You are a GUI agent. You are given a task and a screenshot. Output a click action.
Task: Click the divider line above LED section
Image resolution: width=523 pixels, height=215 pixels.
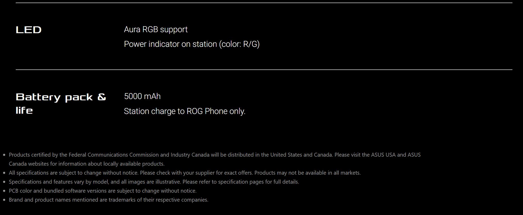pos(264,3)
